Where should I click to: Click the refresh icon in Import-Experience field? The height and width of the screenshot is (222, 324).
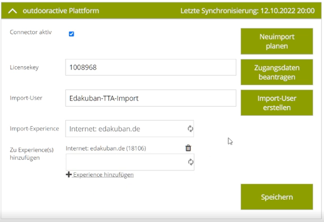tap(191, 129)
